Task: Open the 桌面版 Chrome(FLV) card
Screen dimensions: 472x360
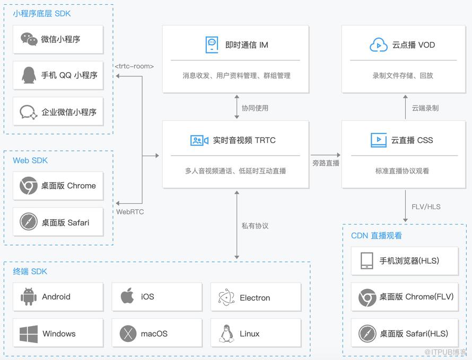Action: pos(405,297)
